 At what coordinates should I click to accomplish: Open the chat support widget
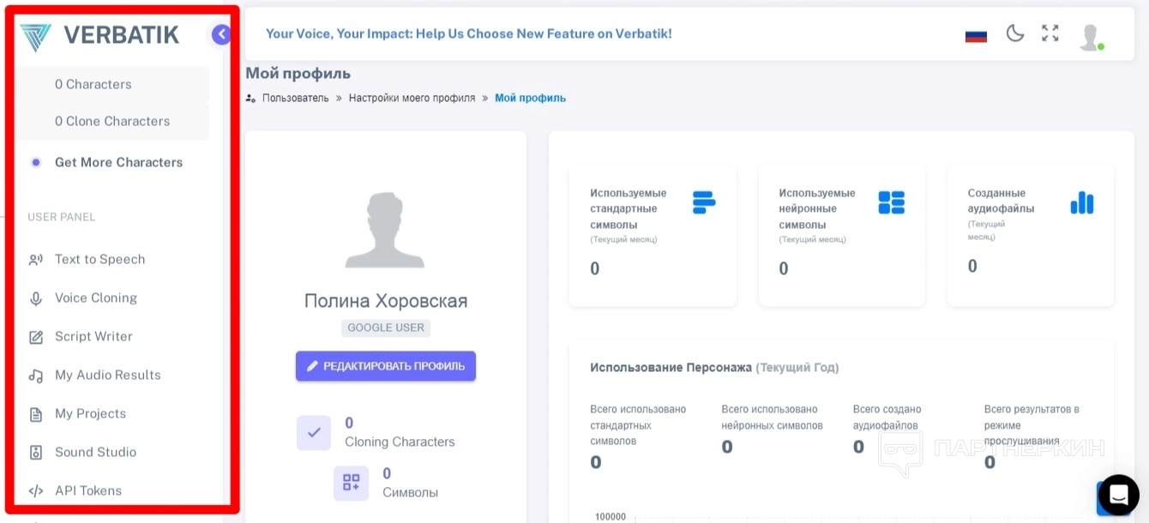[1118, 495]
